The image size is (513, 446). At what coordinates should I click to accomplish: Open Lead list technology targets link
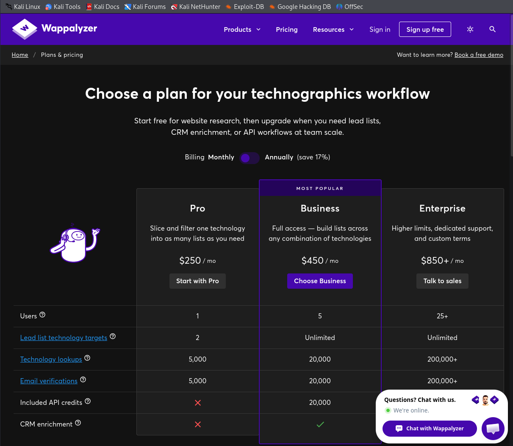pos(64,337)
